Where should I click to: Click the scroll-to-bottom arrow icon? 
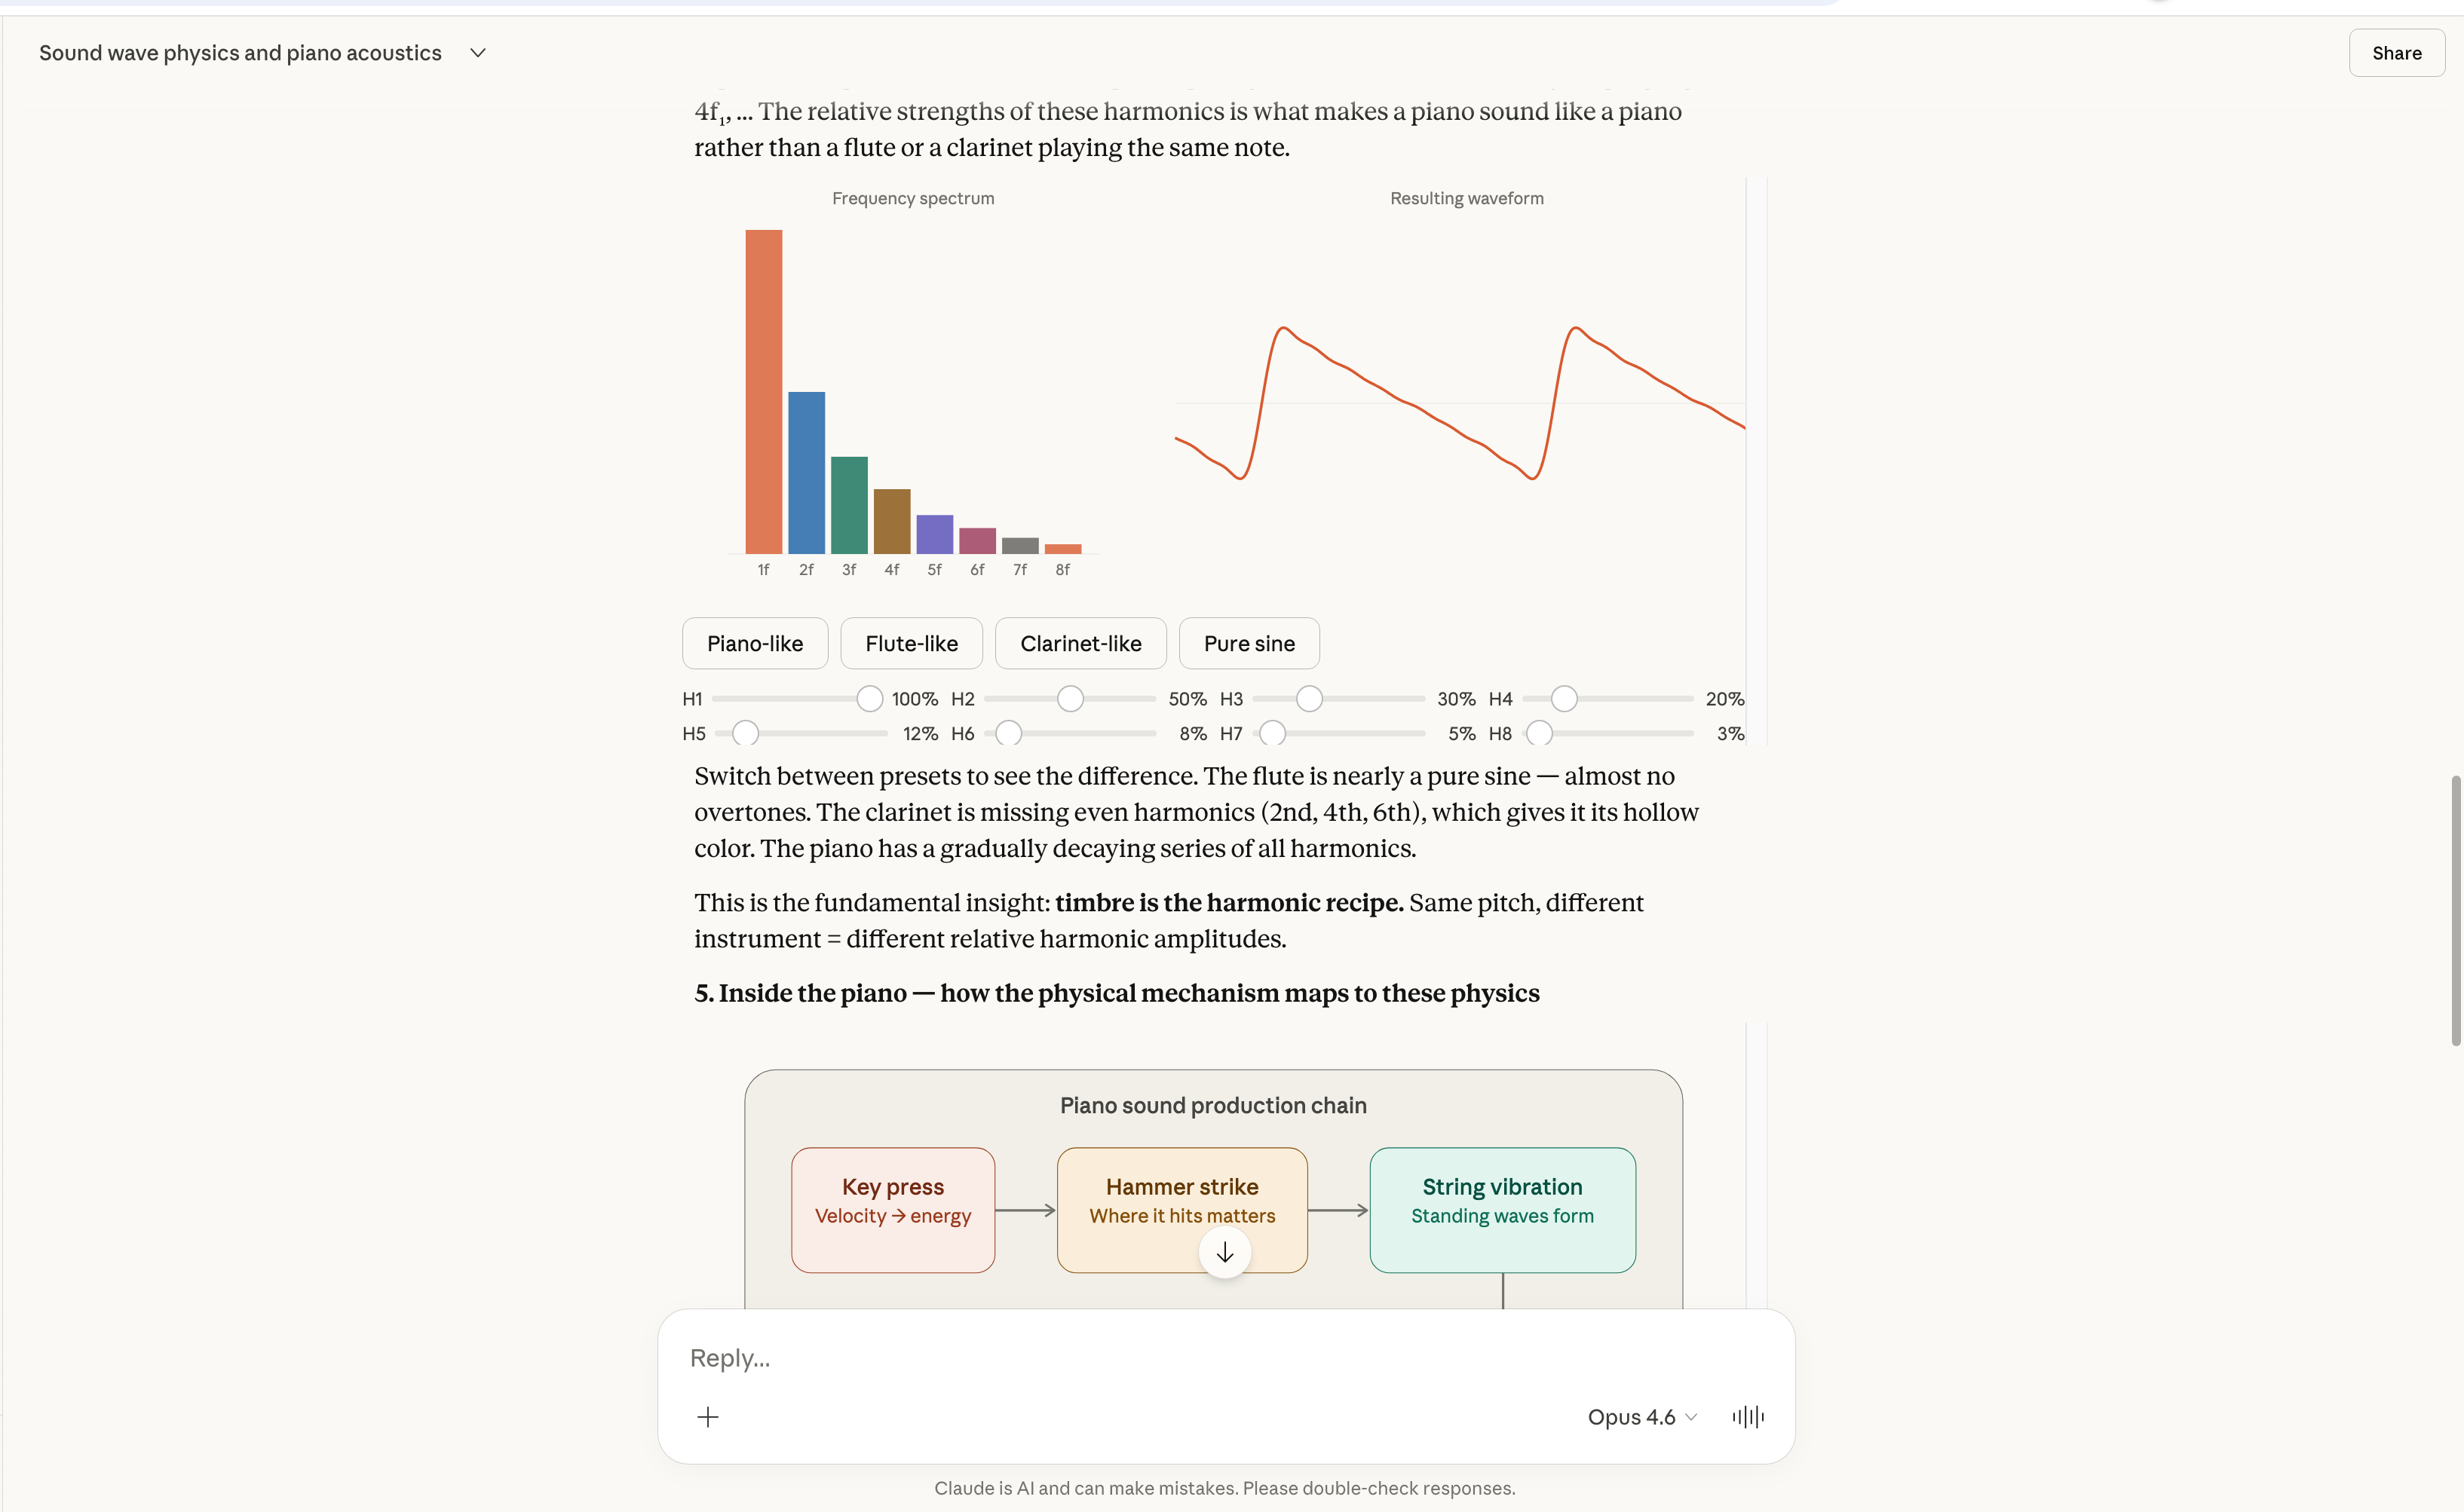[x=1225, y=1253]
